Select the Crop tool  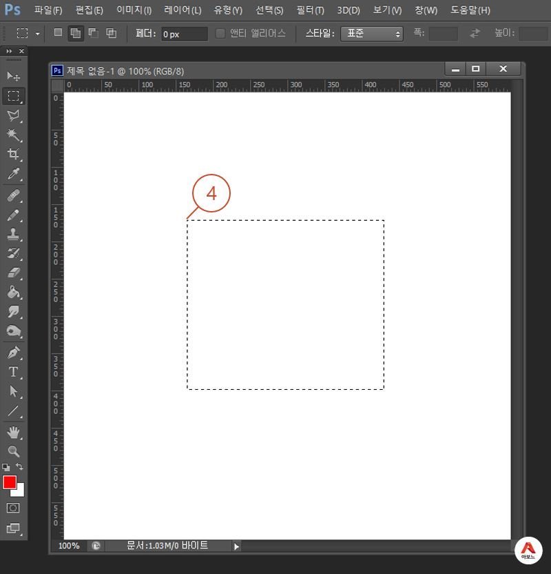click(14, 154)
